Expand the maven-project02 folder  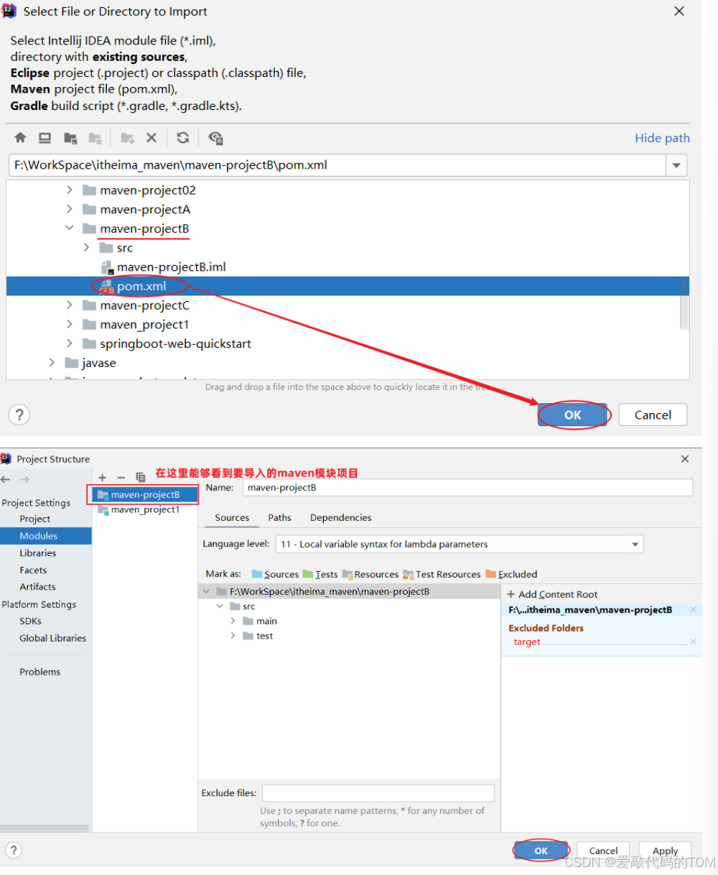click(69, 190)
